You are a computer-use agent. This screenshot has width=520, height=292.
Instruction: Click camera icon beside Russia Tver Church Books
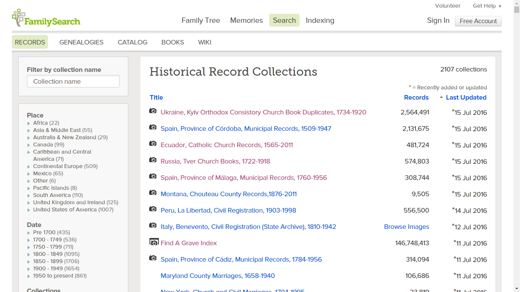tap(153, 160)
